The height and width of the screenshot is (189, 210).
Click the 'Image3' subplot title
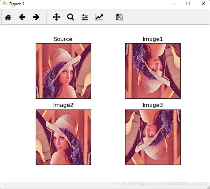point(153,105)
